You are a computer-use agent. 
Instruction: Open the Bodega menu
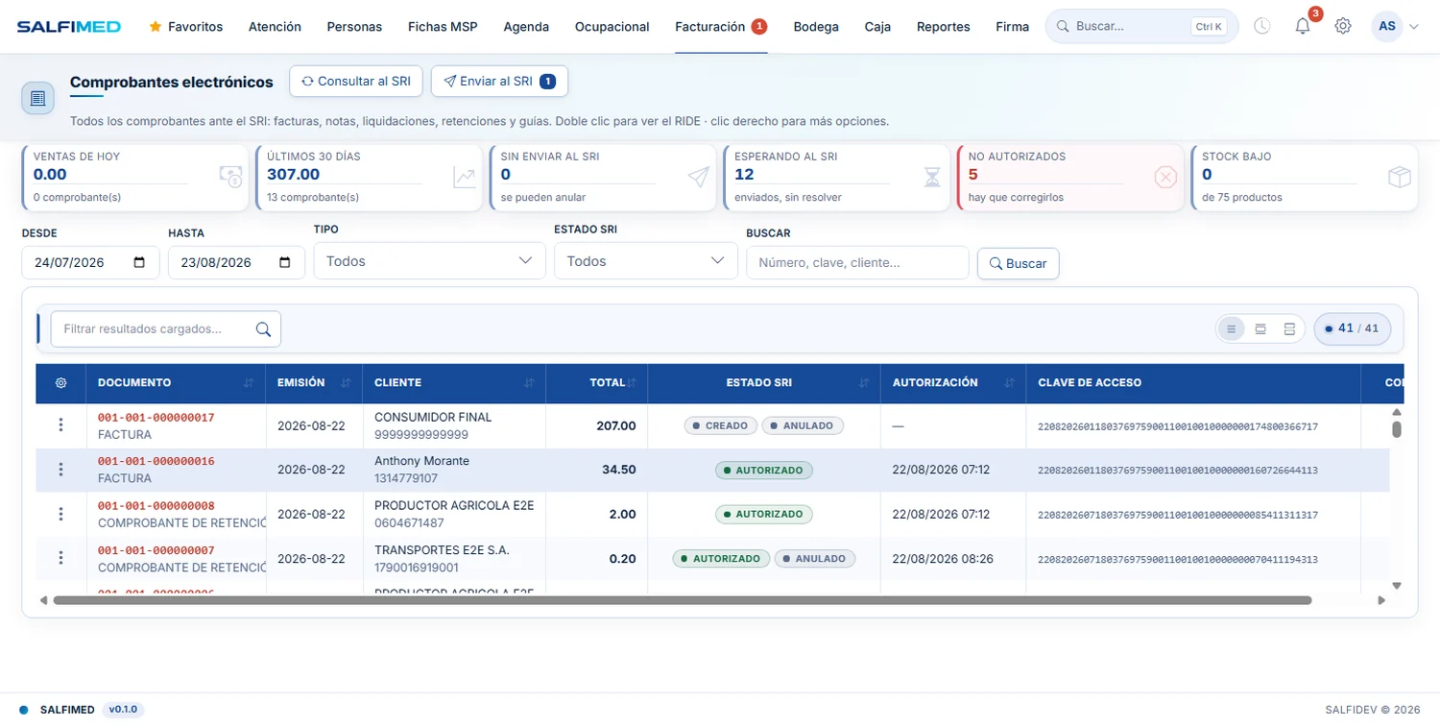(816, 27)
